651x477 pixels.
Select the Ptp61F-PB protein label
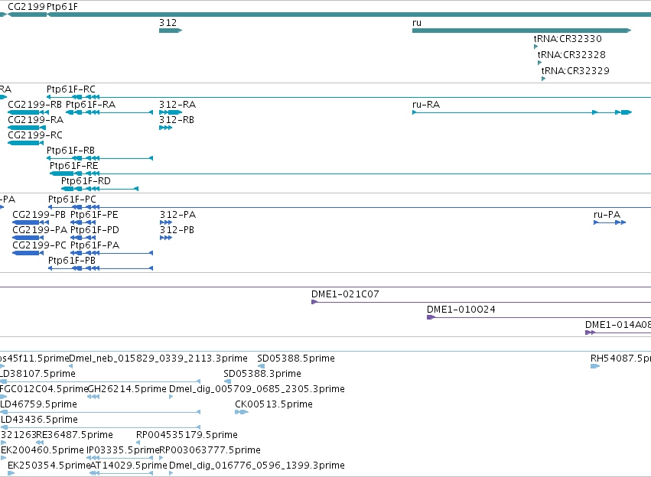tap(72, 261)
